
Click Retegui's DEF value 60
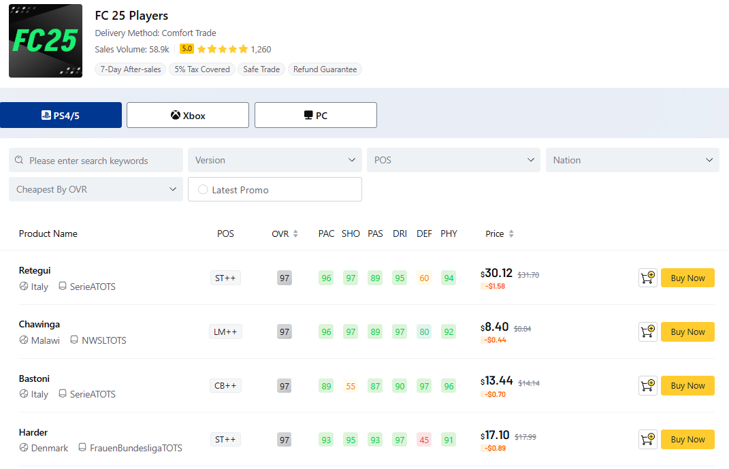click(424, 278)
